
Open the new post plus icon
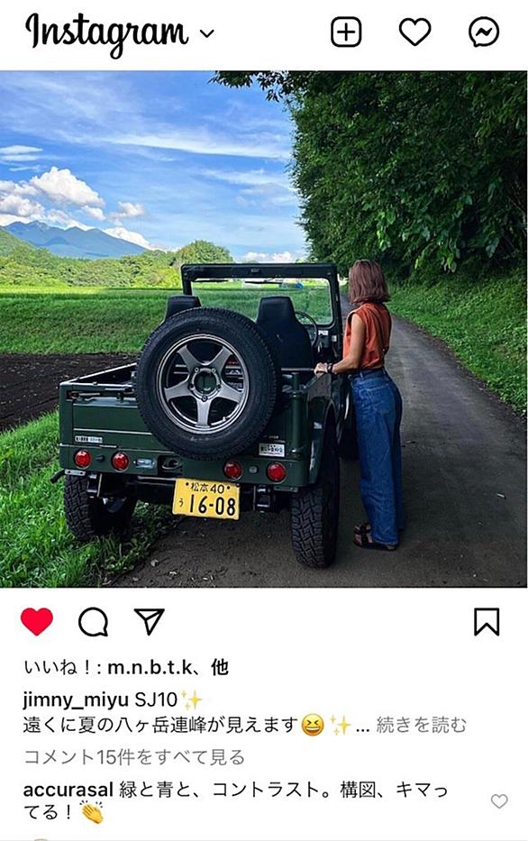click(346, 32)
